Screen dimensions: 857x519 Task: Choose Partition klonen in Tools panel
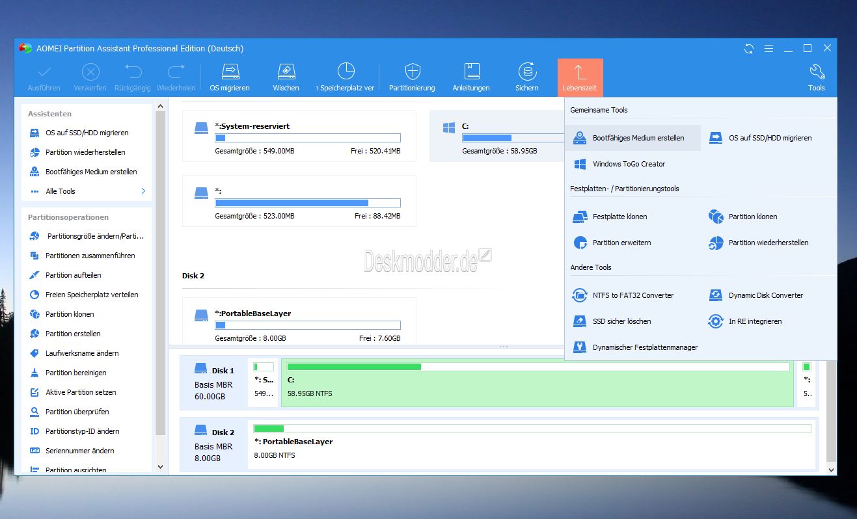pyautogui.click(x=744, y=217)
